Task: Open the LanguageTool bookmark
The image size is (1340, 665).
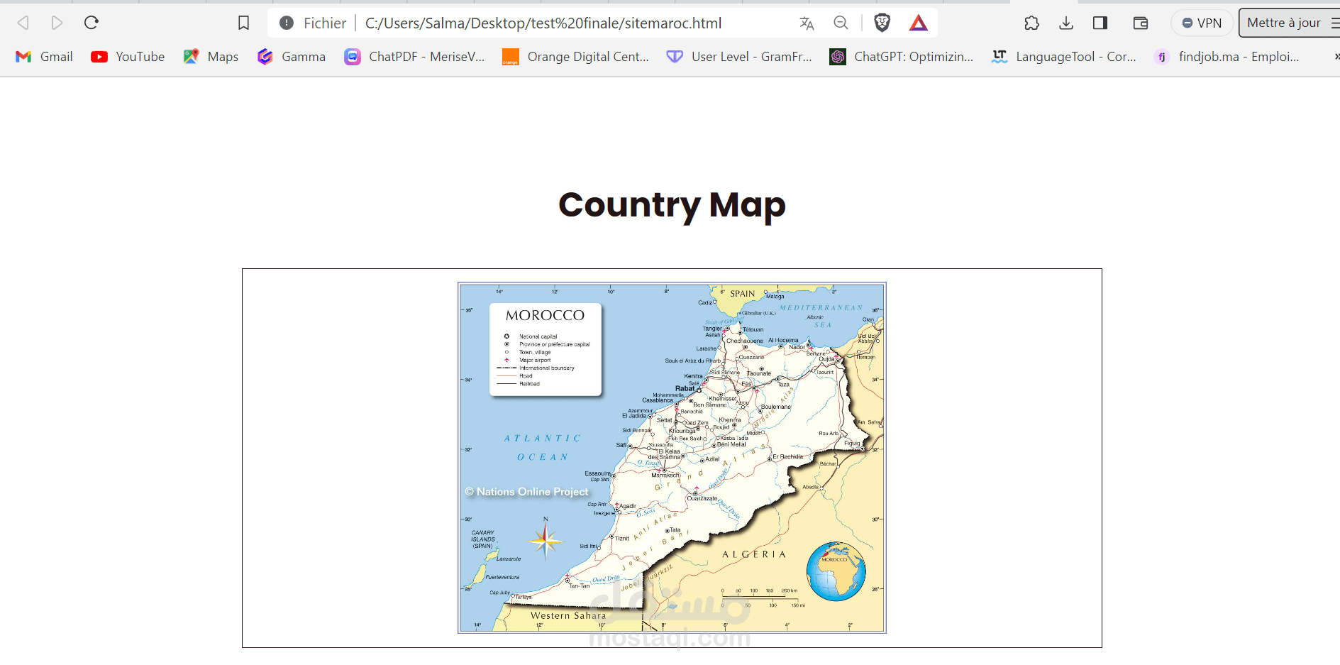Action: [x=1064, y=57]
